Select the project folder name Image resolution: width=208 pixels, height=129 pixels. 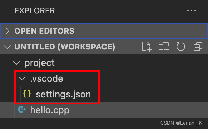[39, 63]
